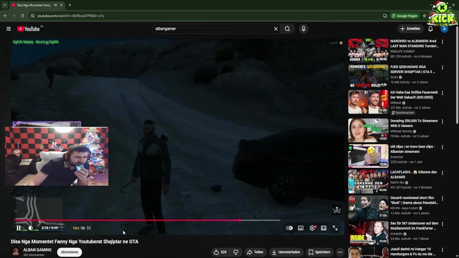Toggle subtitles with the captions icon
The image size is (459, 258).
[301, 228]
